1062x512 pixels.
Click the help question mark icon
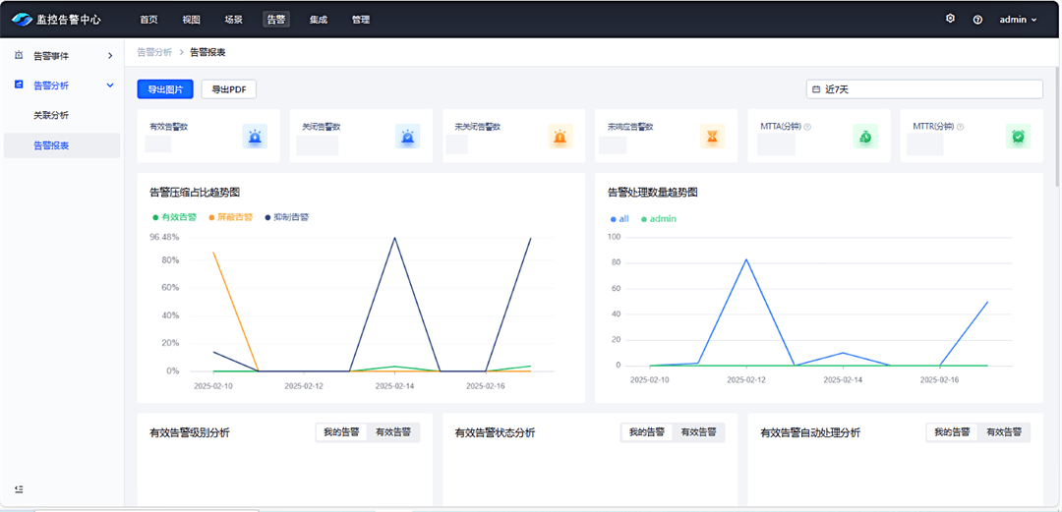point(977,20)
